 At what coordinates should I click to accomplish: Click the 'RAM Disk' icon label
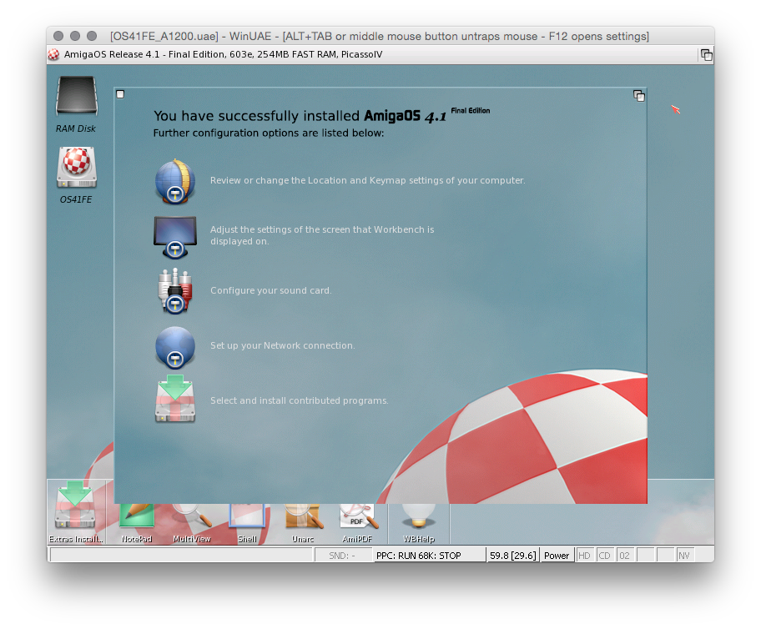pyautogui.click(x=76, y=128)
